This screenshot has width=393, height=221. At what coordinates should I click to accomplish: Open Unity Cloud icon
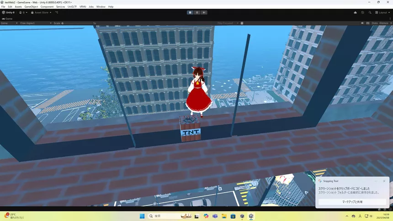(x=355, y=12)
